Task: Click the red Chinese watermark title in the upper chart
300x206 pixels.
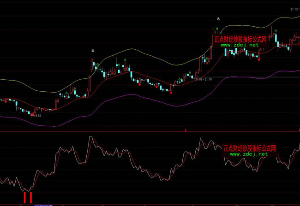Action: pos(240,40)
